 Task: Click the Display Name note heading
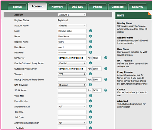[x=125, y=23]
